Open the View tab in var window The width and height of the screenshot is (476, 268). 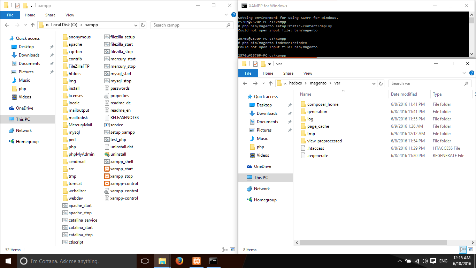(308, 73)
